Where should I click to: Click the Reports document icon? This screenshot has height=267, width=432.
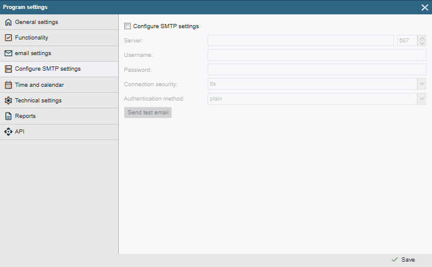[x=8, y=116]
